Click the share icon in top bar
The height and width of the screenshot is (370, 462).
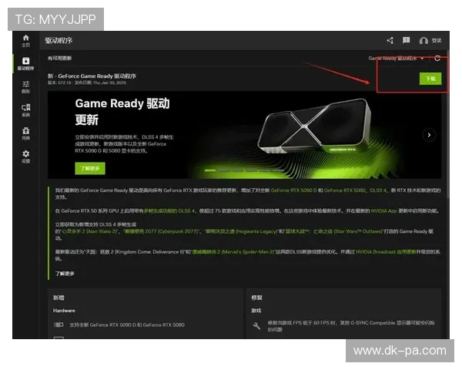390,40
